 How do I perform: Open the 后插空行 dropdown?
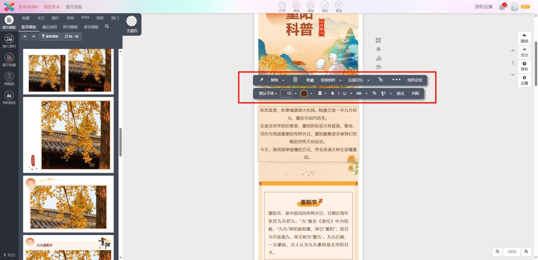pyautogui.click(x=359, y=80)
